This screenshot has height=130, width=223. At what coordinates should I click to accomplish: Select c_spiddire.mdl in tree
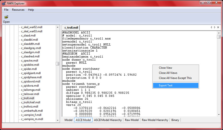(30, 65)
